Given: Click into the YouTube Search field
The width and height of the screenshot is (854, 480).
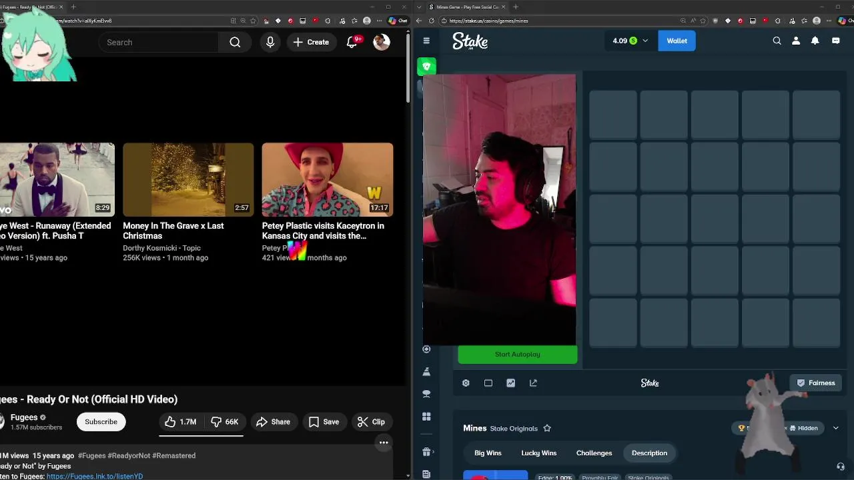Looking at the screenshot, I should coord(159,42).
